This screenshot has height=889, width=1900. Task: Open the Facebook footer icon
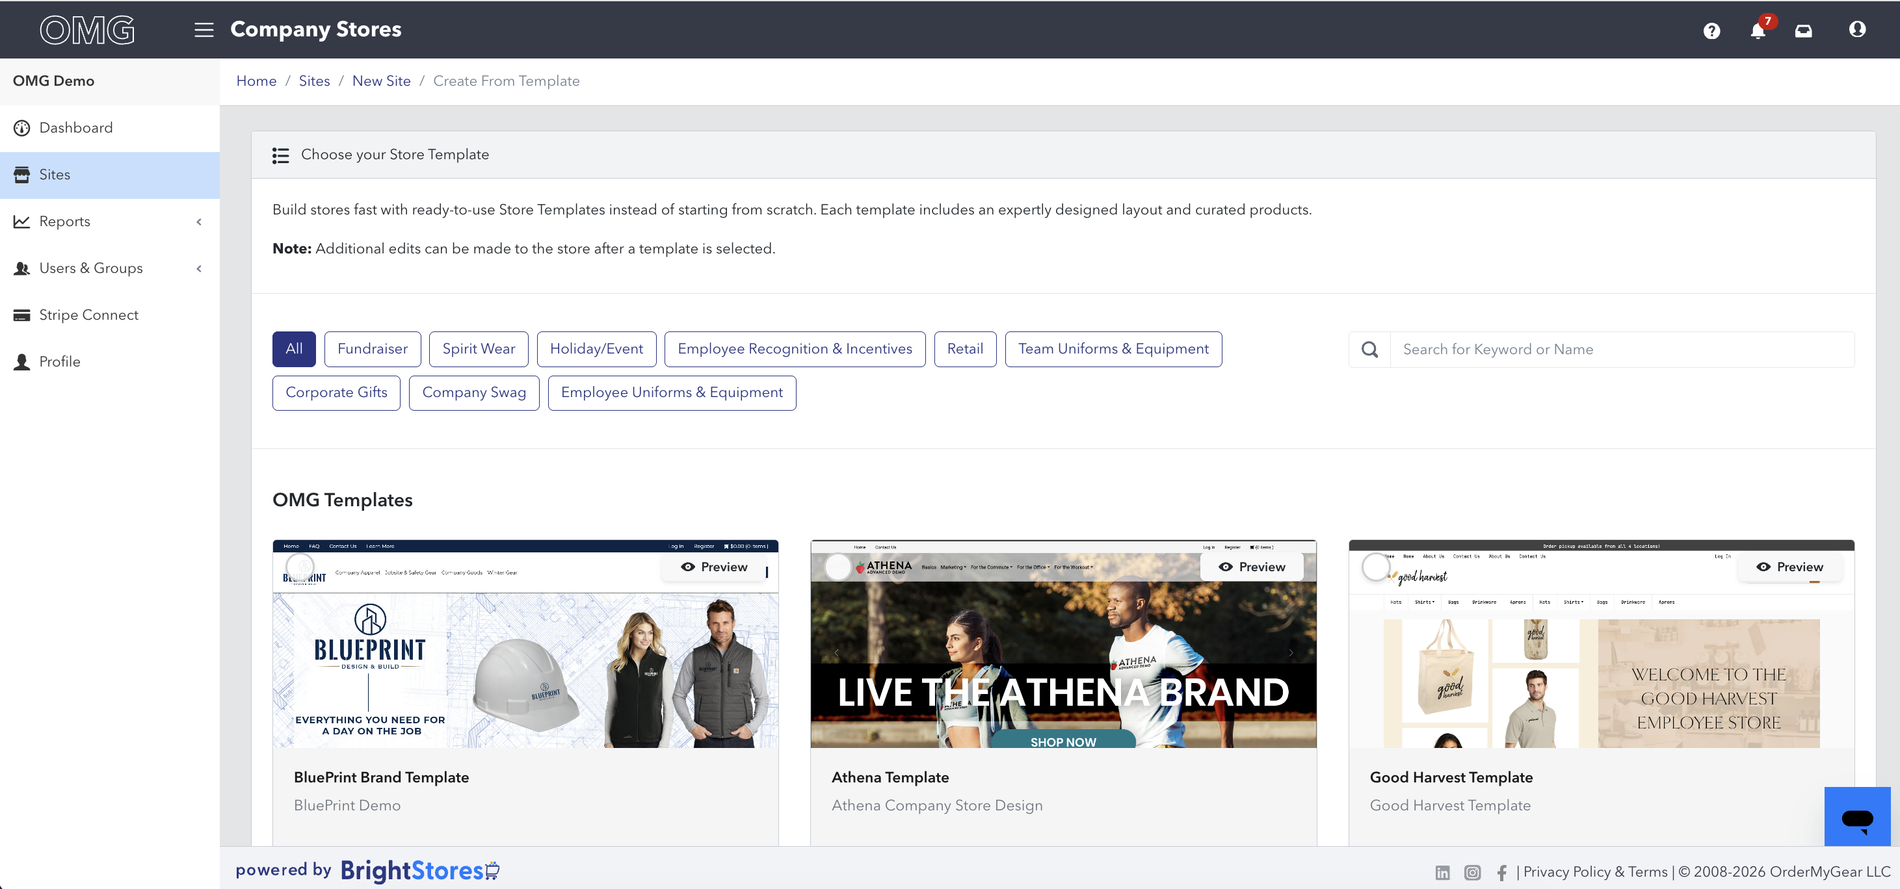[x=1501, y=873]
